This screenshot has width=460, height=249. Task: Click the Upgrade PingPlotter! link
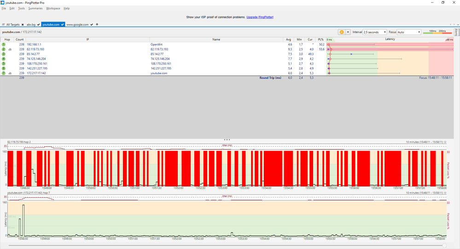click(x=260, y=17)
